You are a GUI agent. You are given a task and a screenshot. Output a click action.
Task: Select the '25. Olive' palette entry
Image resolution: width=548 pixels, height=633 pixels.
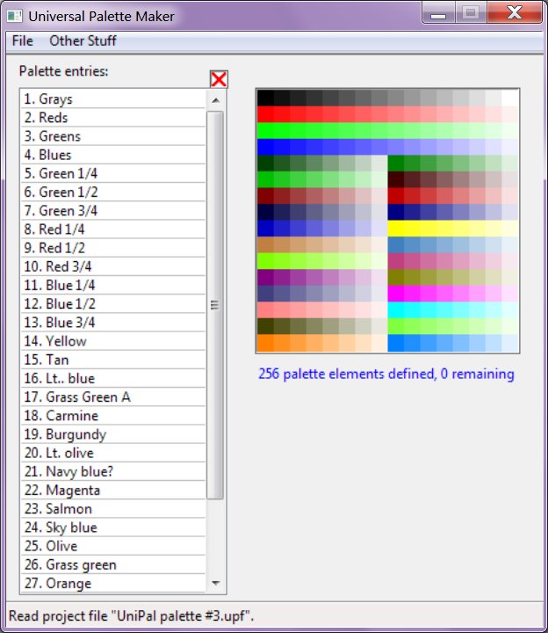click(113, 546)
